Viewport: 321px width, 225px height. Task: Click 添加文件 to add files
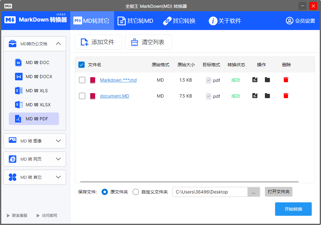coord(98,42)
